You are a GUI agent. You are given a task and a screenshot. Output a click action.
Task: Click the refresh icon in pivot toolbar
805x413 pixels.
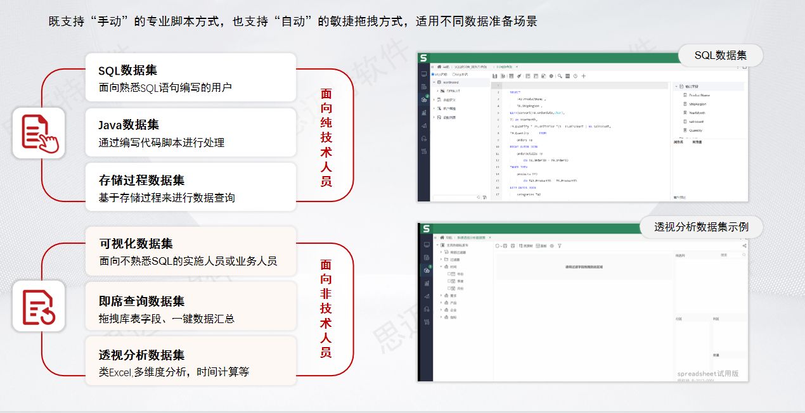coord(498,246)
